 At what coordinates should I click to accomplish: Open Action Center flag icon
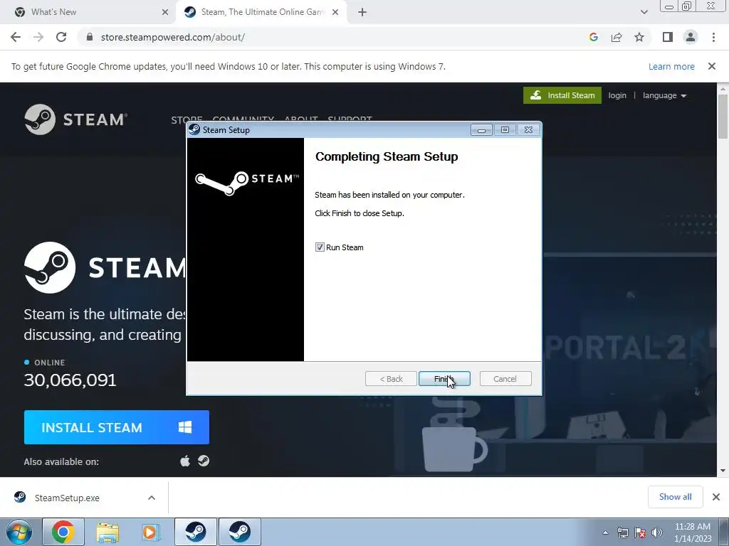coord(640,532)
